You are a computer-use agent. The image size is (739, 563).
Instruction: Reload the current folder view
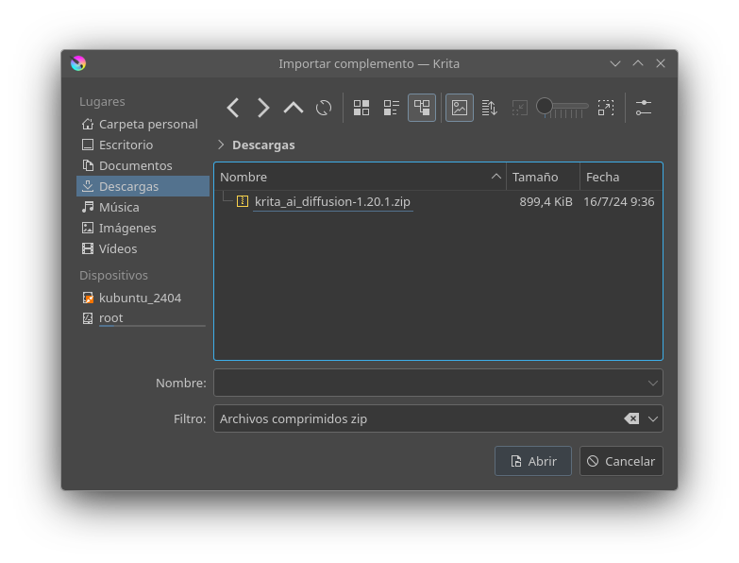point(324,108)
